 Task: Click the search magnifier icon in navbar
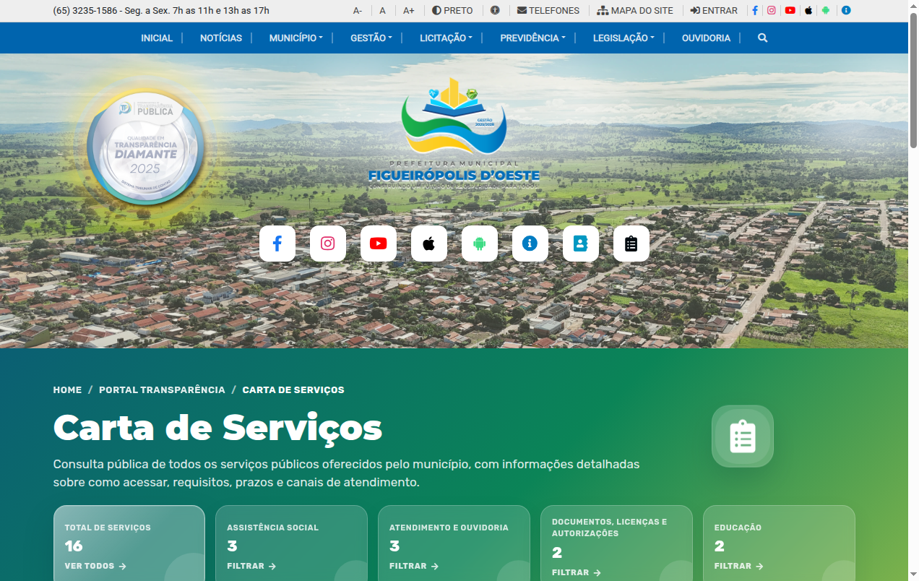[762, 38]
